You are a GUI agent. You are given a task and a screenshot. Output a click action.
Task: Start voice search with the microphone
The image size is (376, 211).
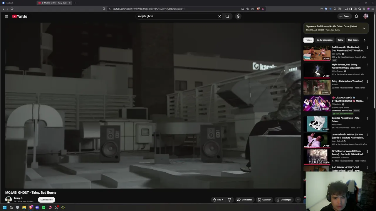tap(238, 16)
